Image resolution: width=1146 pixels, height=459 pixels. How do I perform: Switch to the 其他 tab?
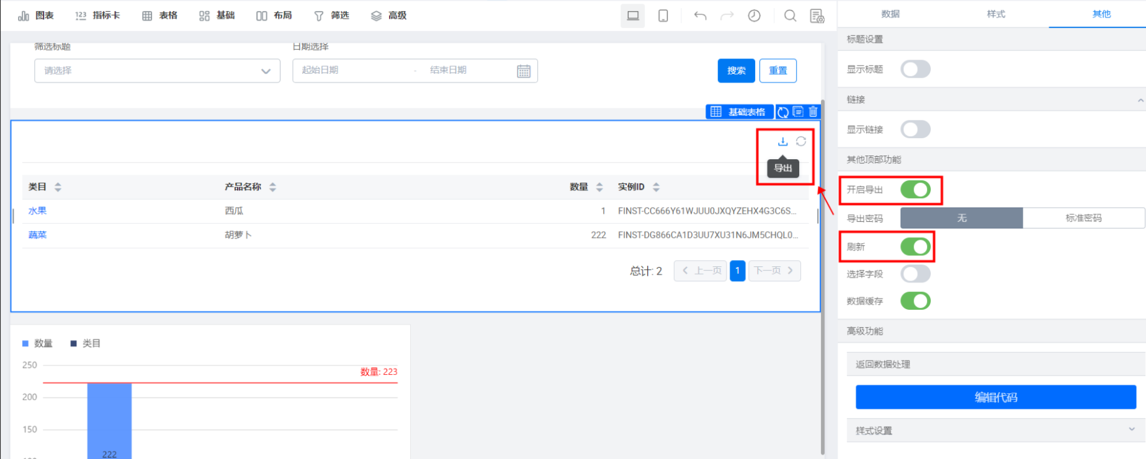tap(1101, 14)
